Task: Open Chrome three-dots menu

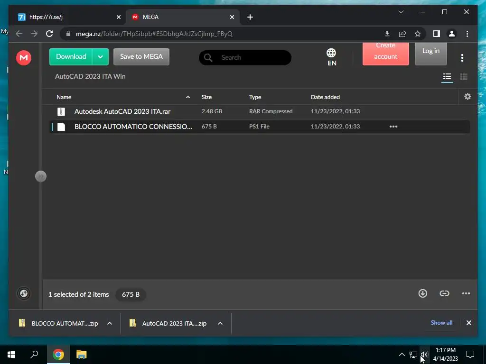Action: point(467,34)
